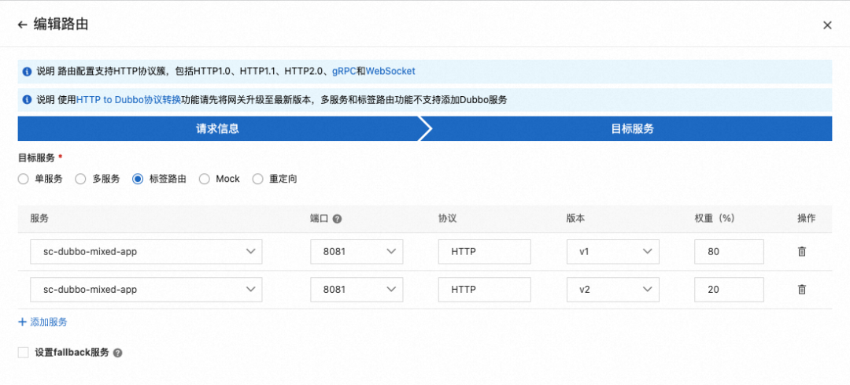This screenshot has height=385, width=850.
Task: Close the 编辑路由 panel
Action: click(x=827, y=25)
